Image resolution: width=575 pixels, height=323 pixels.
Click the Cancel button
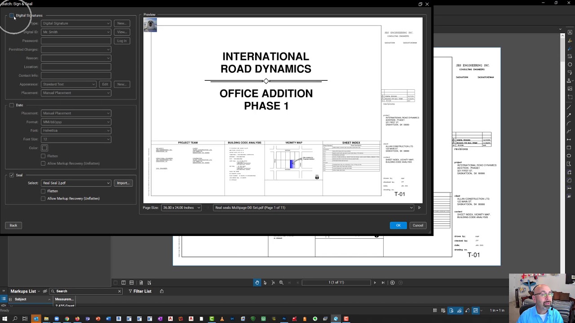click(418, 226)
